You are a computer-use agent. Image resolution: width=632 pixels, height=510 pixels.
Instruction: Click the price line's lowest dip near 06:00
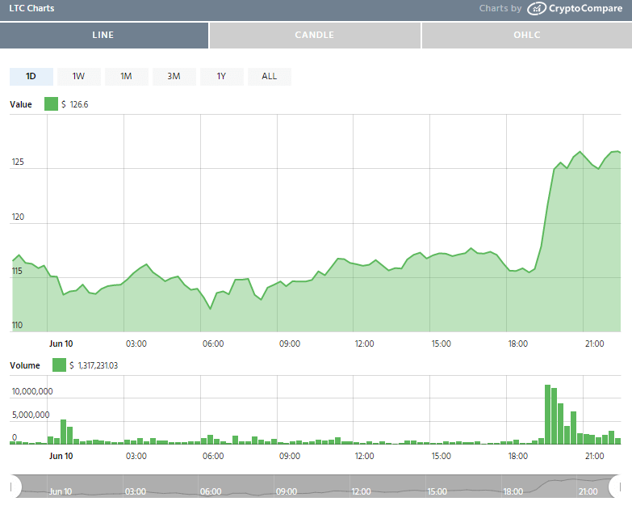point(211,309)
